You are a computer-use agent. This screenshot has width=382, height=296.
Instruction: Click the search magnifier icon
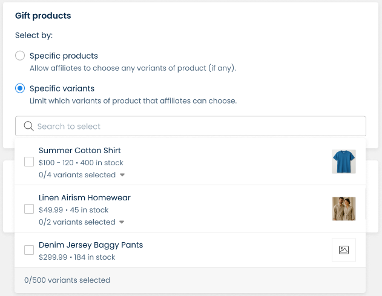[28, 127]
